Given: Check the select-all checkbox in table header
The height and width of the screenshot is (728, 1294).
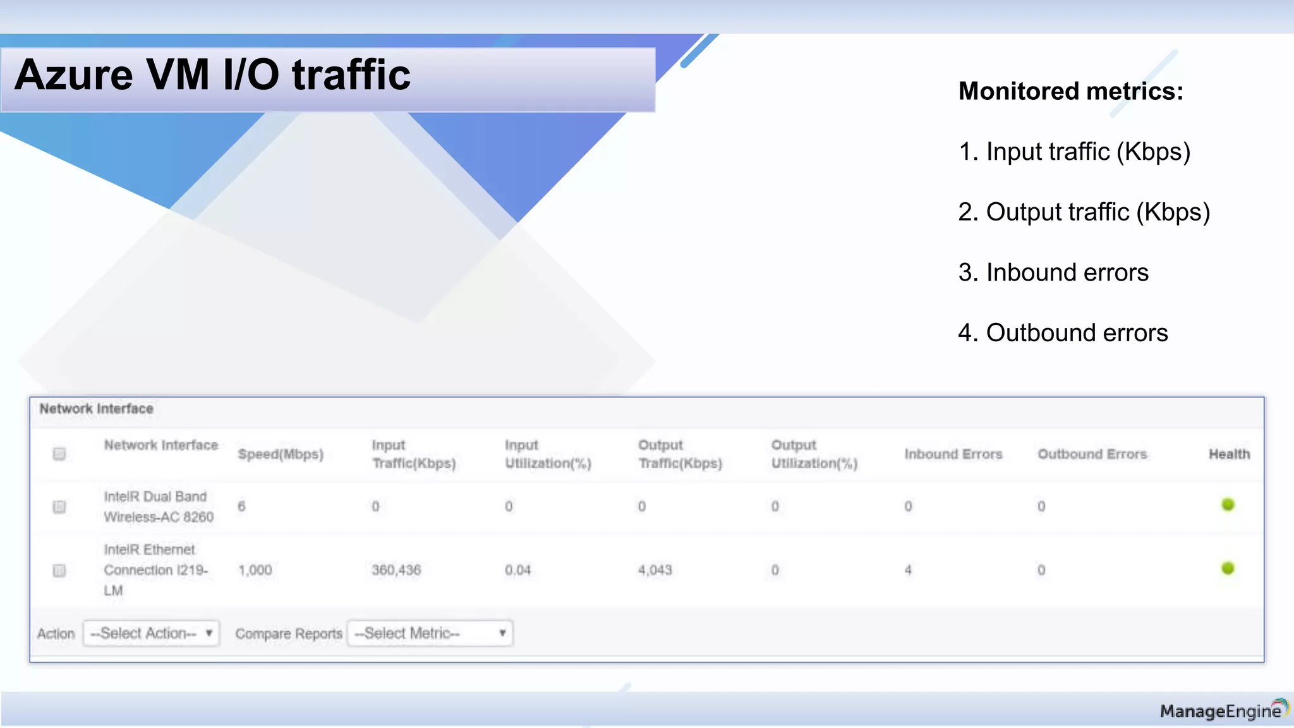Looking at the screenshot, I should tap(59, 454).
